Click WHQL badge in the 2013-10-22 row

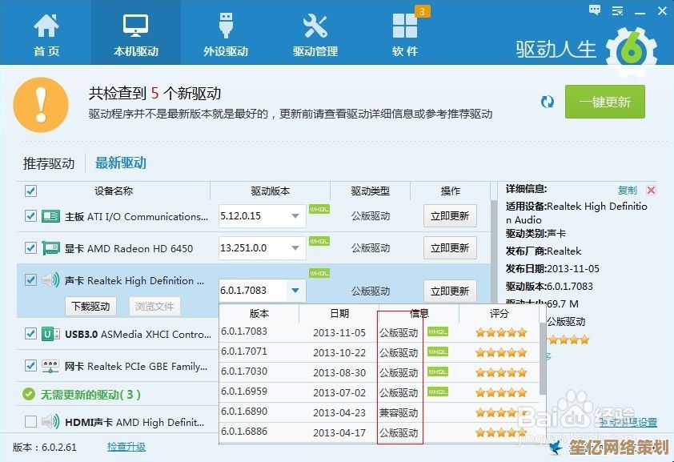(438, 352)
